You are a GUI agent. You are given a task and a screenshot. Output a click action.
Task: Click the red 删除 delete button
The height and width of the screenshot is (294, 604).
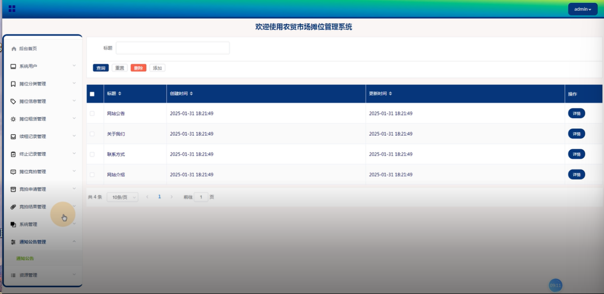click(139, 68)
